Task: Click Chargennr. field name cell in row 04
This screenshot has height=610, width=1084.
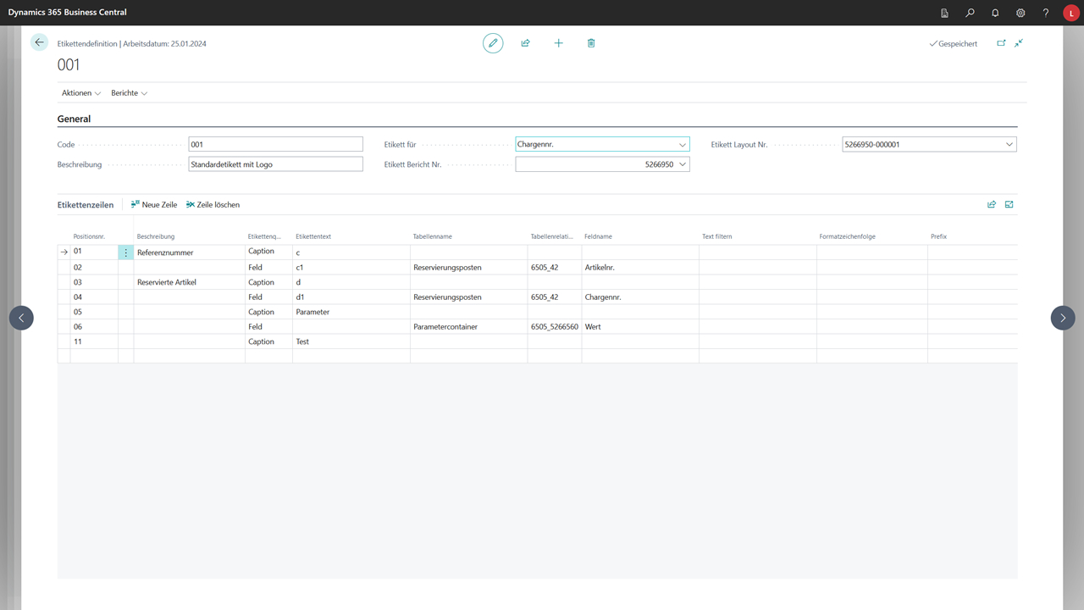Action: click(x=640, y=297)
